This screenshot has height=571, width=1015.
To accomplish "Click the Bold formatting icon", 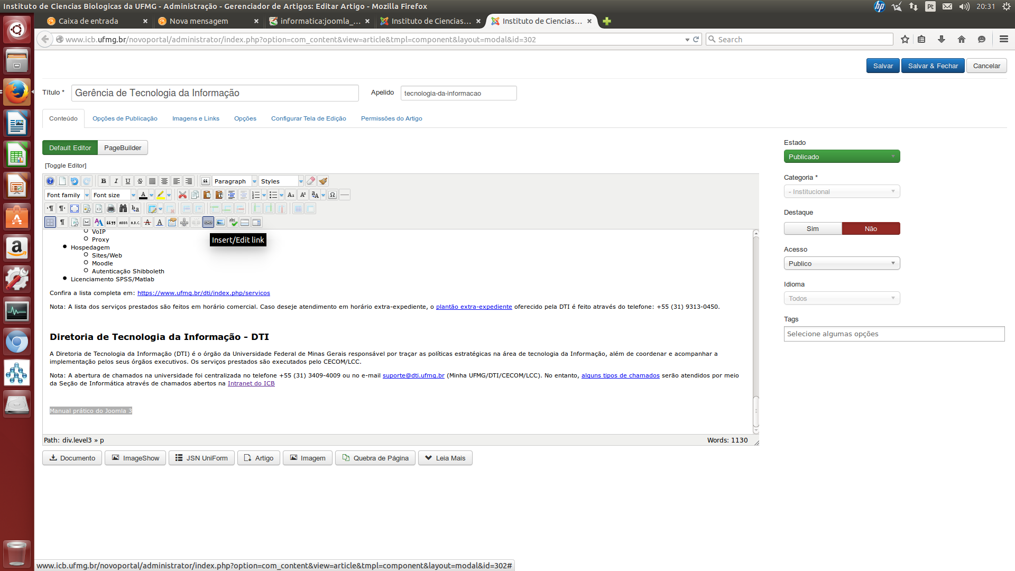I will click(104, 181).
